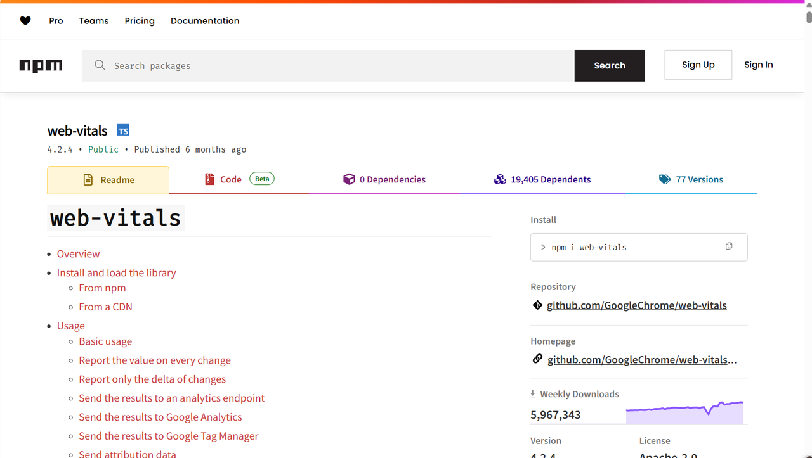This screenshot has height=458, width=812.
Task: Open the GitHub repository link
Action: (x=637, y=305)
